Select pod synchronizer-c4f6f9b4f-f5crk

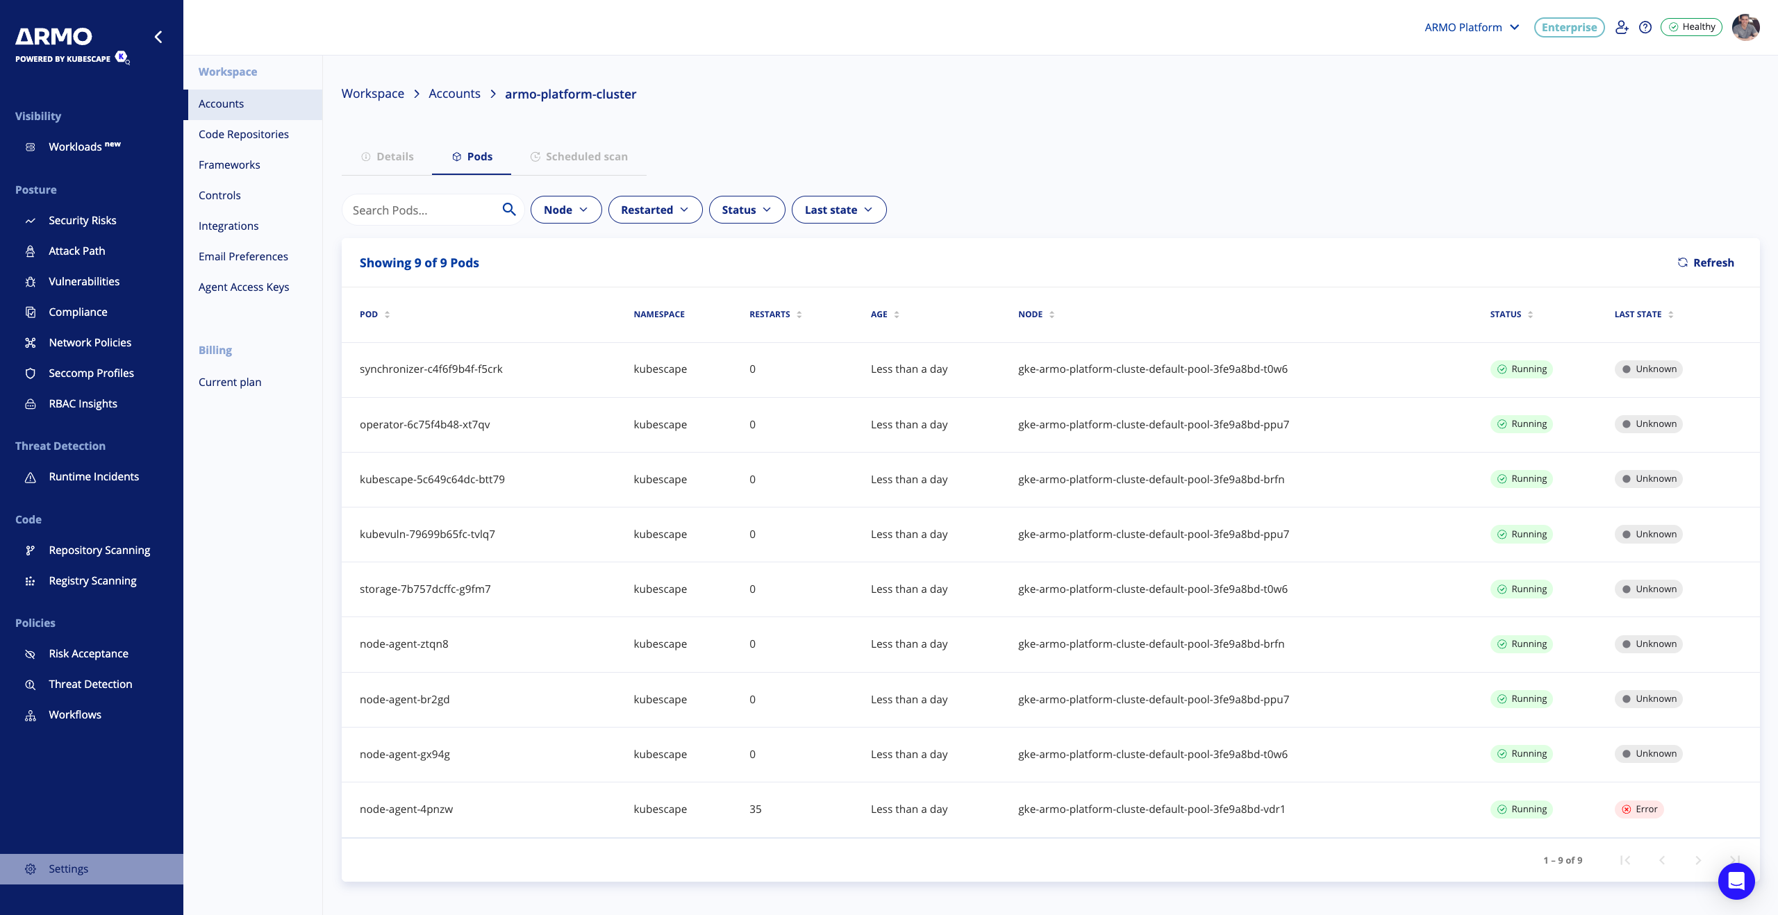click(x=431, y=369)
